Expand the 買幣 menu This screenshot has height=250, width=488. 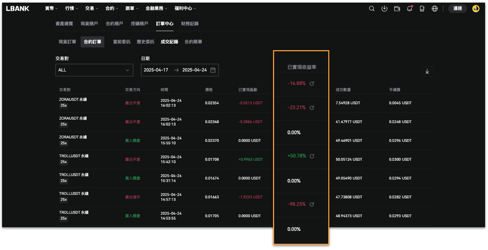(x=51, y=9)
